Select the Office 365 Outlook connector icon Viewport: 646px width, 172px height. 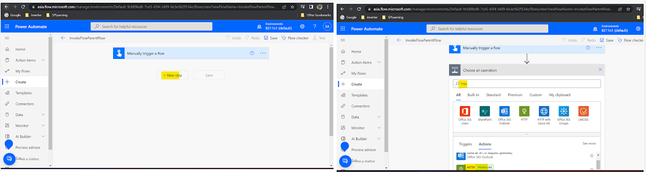click(504, 111)
